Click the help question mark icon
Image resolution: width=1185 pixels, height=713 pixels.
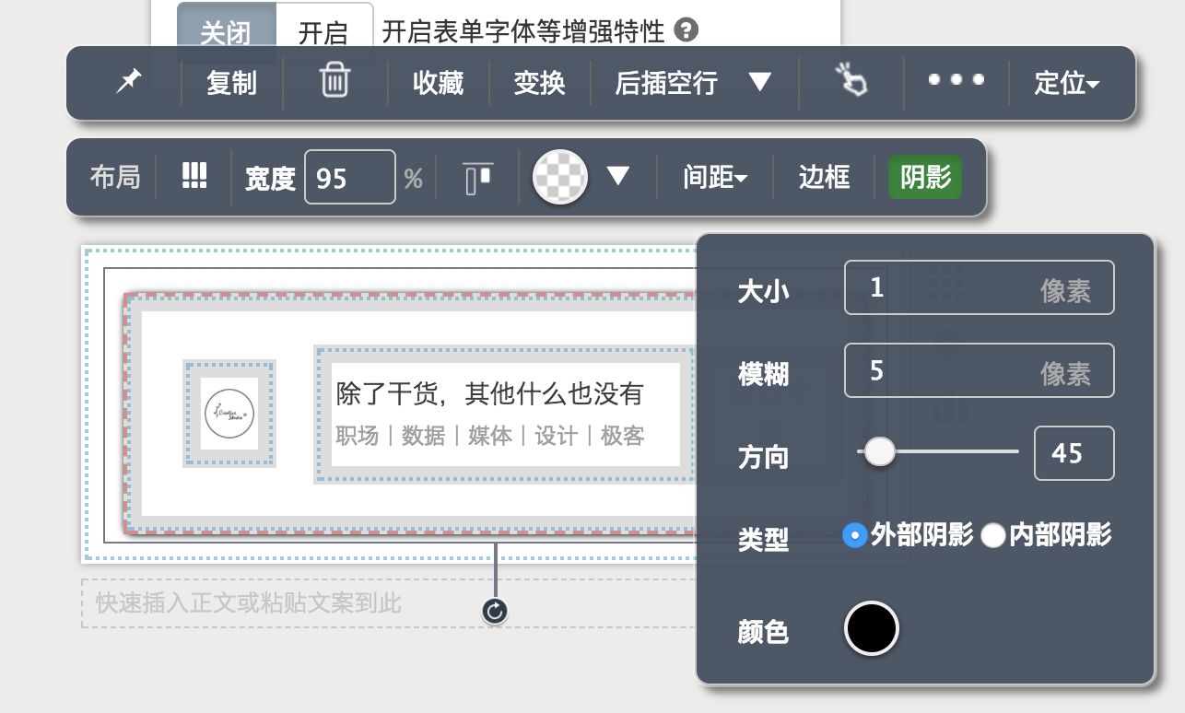coord(686,31)
